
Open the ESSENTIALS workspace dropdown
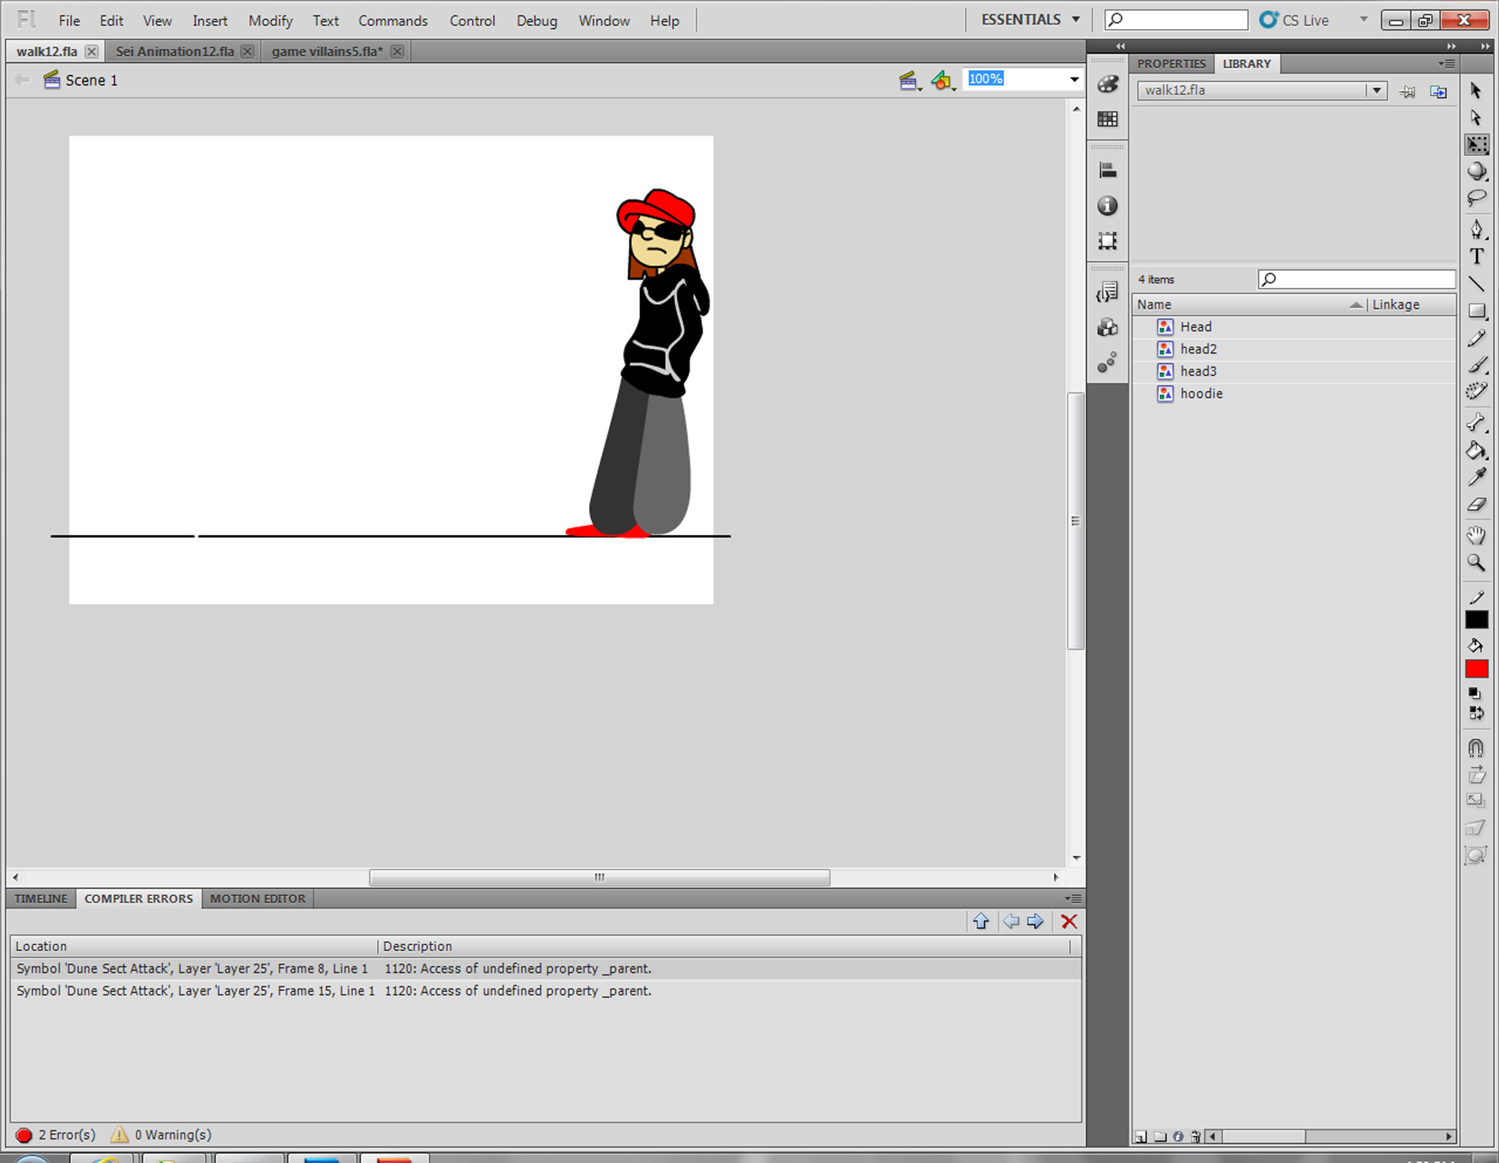1030,20
